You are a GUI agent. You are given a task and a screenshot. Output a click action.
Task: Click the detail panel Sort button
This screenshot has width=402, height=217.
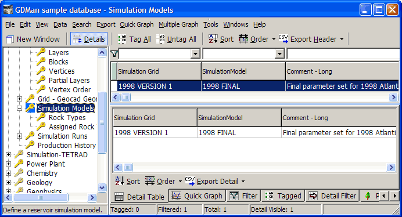127,182
